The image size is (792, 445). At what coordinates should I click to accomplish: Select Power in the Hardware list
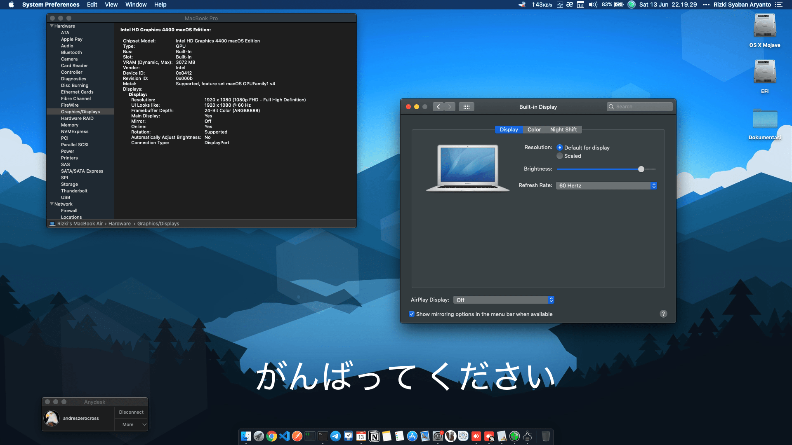point(68,151)
